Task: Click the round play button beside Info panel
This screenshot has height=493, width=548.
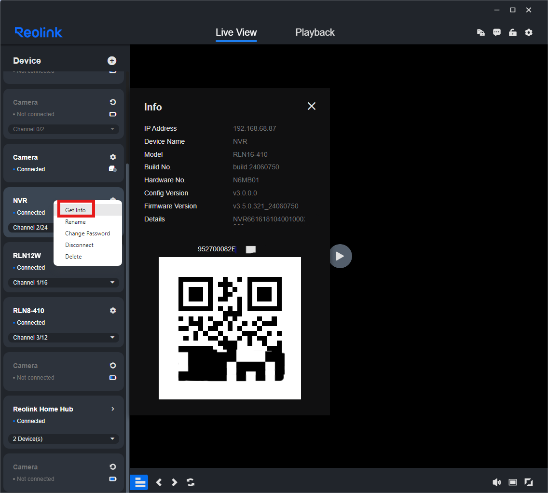Action: point(341,256)
